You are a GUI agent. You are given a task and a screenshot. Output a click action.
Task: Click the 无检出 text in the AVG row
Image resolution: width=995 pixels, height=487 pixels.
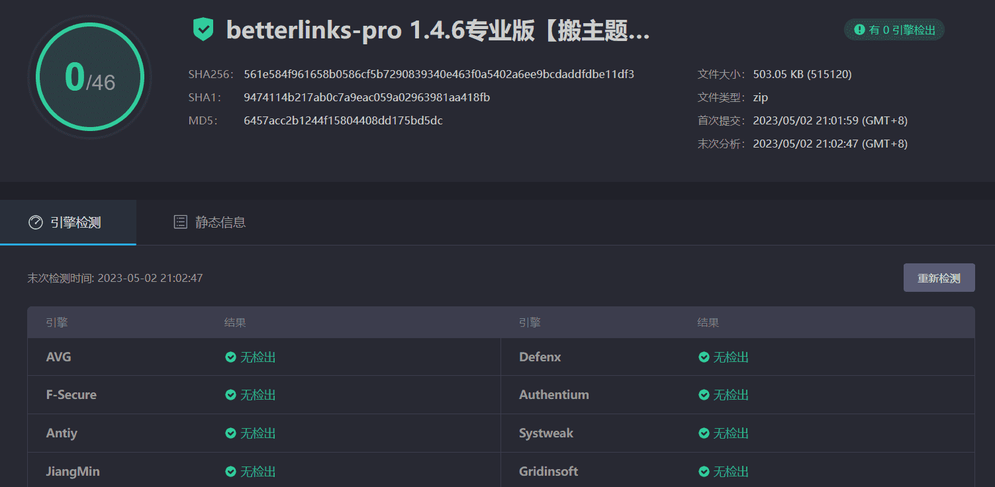[258, 357]
